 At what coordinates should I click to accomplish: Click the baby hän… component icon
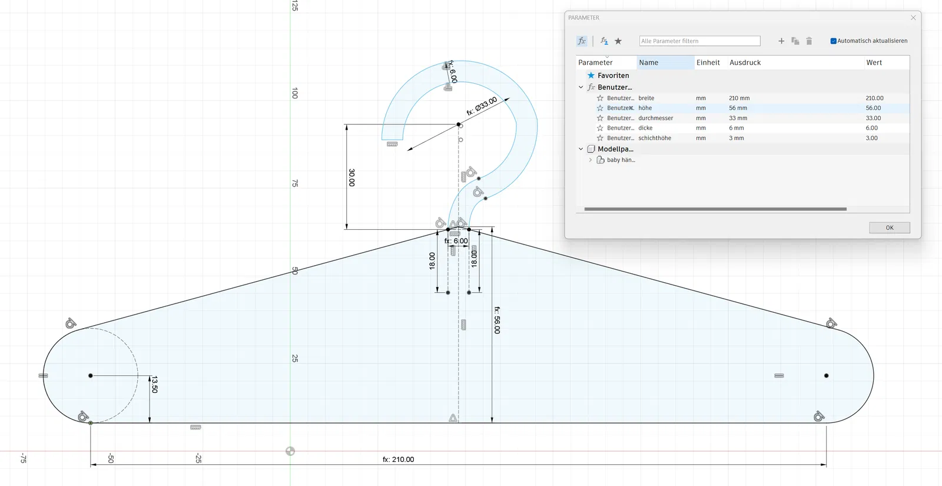point(601,160)
